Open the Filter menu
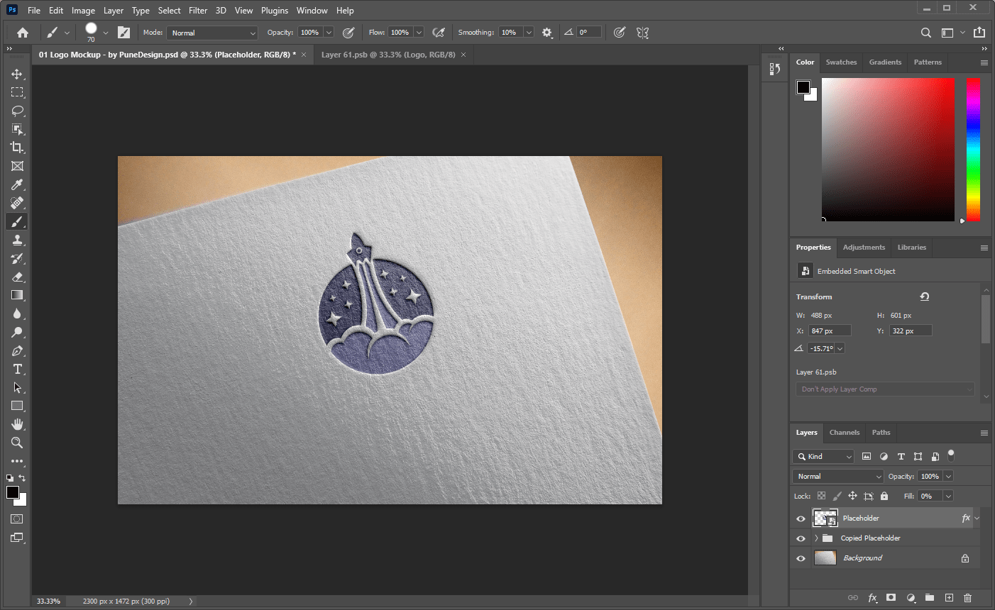This screenshot has height=610, width=995. [197, 10]
